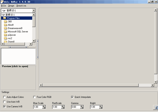
Task: Click the Gamma value field
Action: [x=76, y=107]
